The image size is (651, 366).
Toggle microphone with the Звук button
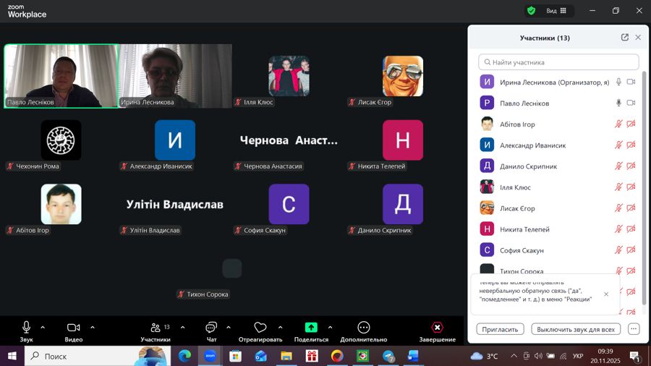pos(27,328)
